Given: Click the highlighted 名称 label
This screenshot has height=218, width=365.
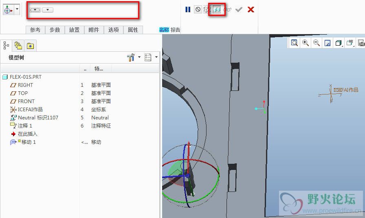Looking at the screenshot, I should 164,30.
